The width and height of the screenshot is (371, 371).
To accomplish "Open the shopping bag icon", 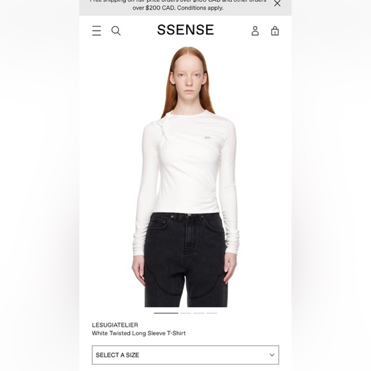I will tap(275, 31).
